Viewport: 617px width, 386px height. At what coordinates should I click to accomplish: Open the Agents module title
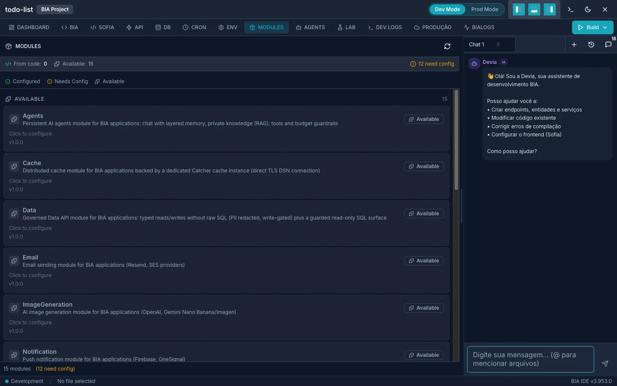point(33,116)
